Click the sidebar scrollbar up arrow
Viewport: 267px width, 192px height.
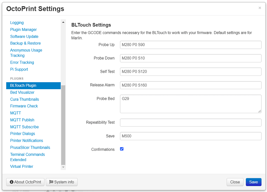pyautogui.click(x=63, y=22)
